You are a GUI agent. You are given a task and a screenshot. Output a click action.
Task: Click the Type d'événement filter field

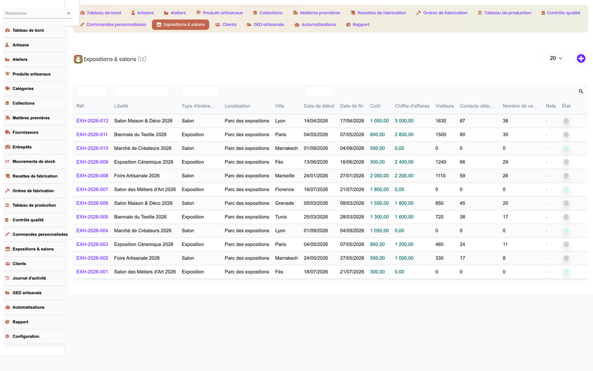pyautogui.click(x=200, y=92)
